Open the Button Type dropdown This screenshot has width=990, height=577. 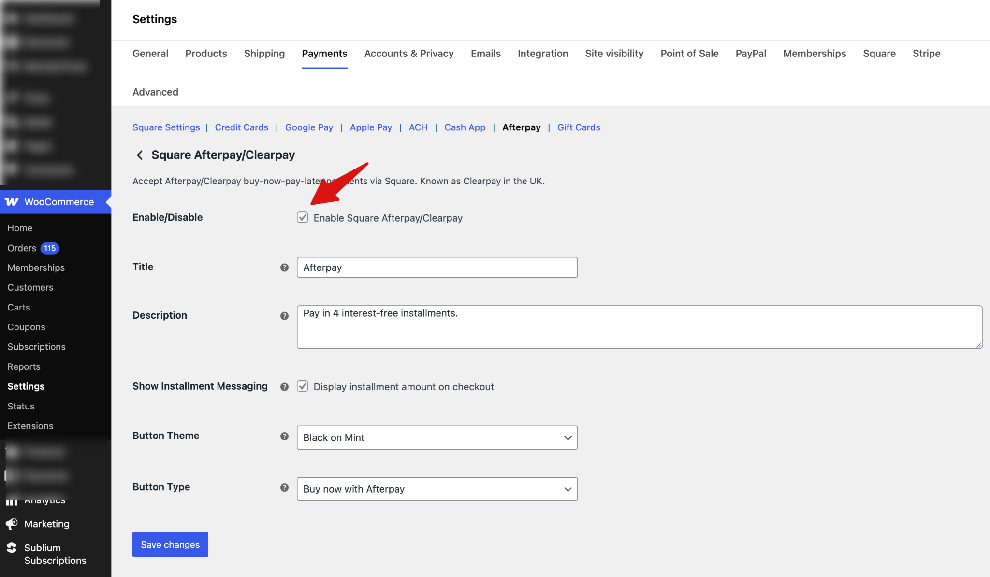[x=436, y=489]
